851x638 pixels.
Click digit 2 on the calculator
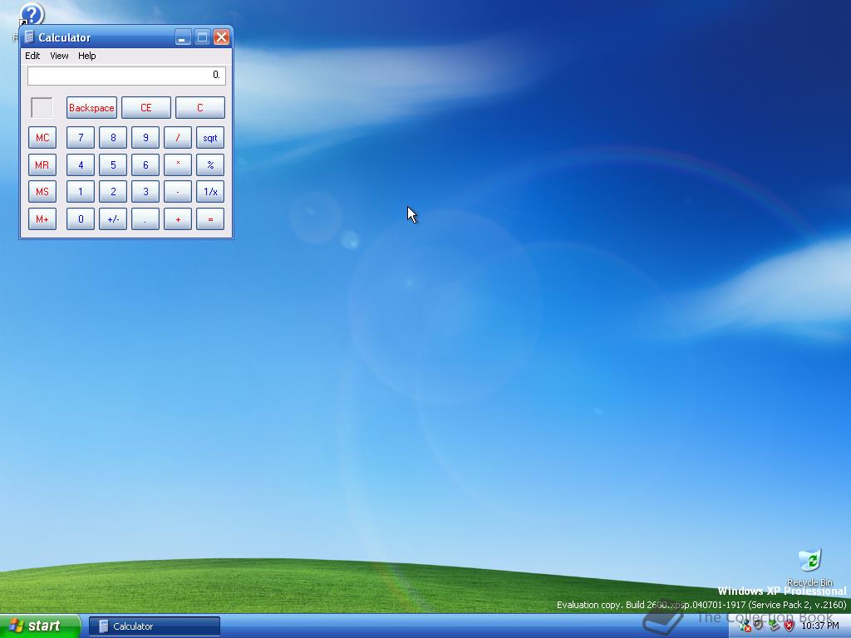click(113, 192)
